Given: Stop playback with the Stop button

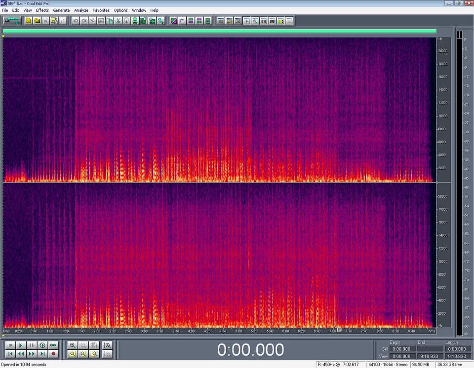Looking at the screenshot, I should pos(10,344).
